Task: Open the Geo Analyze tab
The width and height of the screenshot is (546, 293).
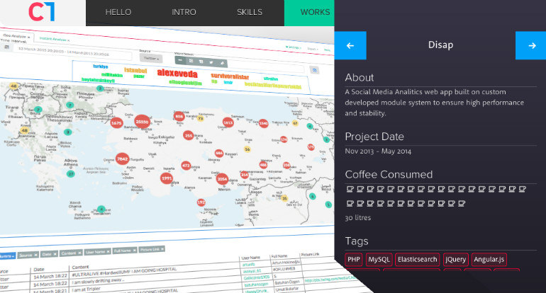Action: pos(16,36)
